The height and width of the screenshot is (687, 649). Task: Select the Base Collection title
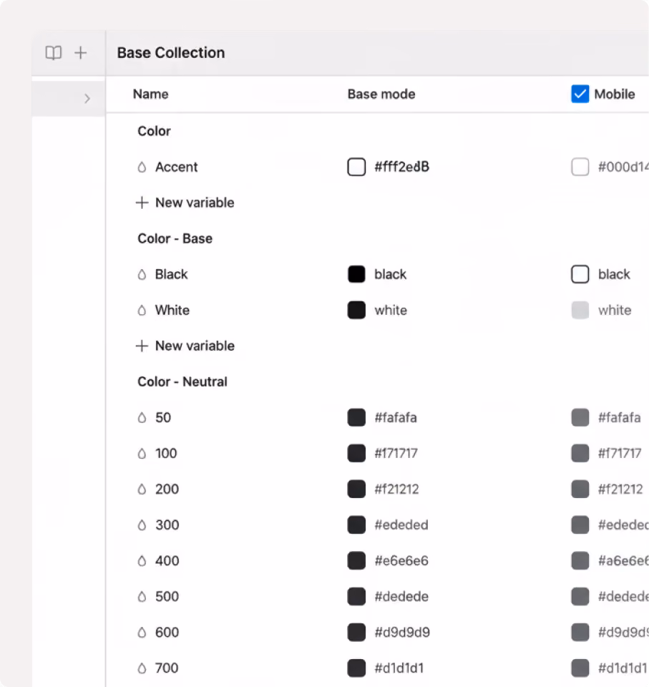[x=171, y=53]
